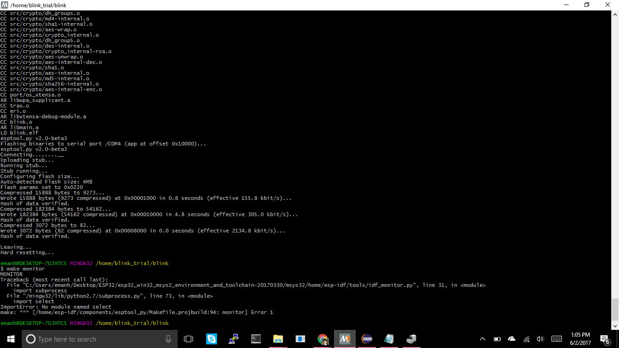Image resolution: width=619 pixels, height=348 pixels.
Task: Open the Action Center notifications icon
Action: [604, 339]
